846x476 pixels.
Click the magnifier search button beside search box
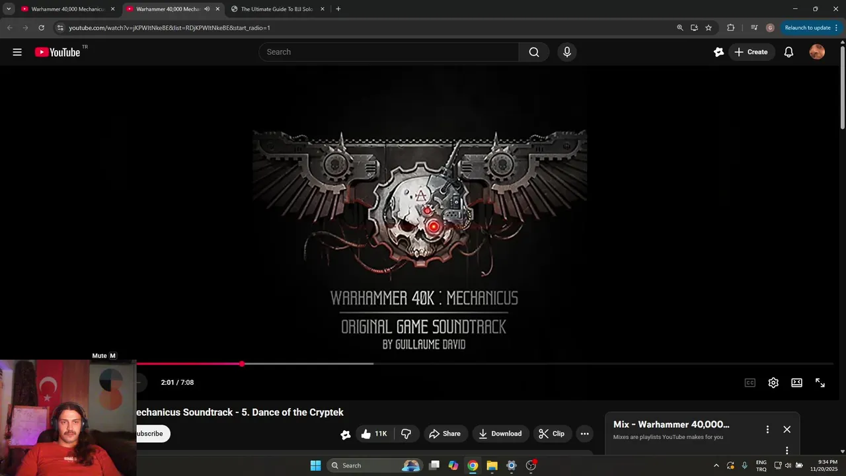point(534,52)
